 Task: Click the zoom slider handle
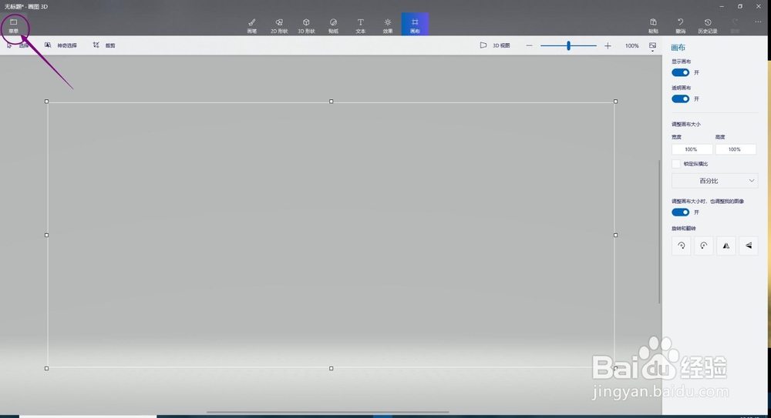click(568, 45)
